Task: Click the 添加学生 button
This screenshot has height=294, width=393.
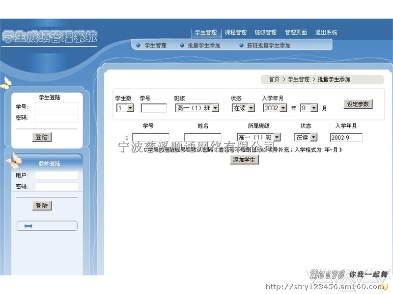Action: [244, 160]
